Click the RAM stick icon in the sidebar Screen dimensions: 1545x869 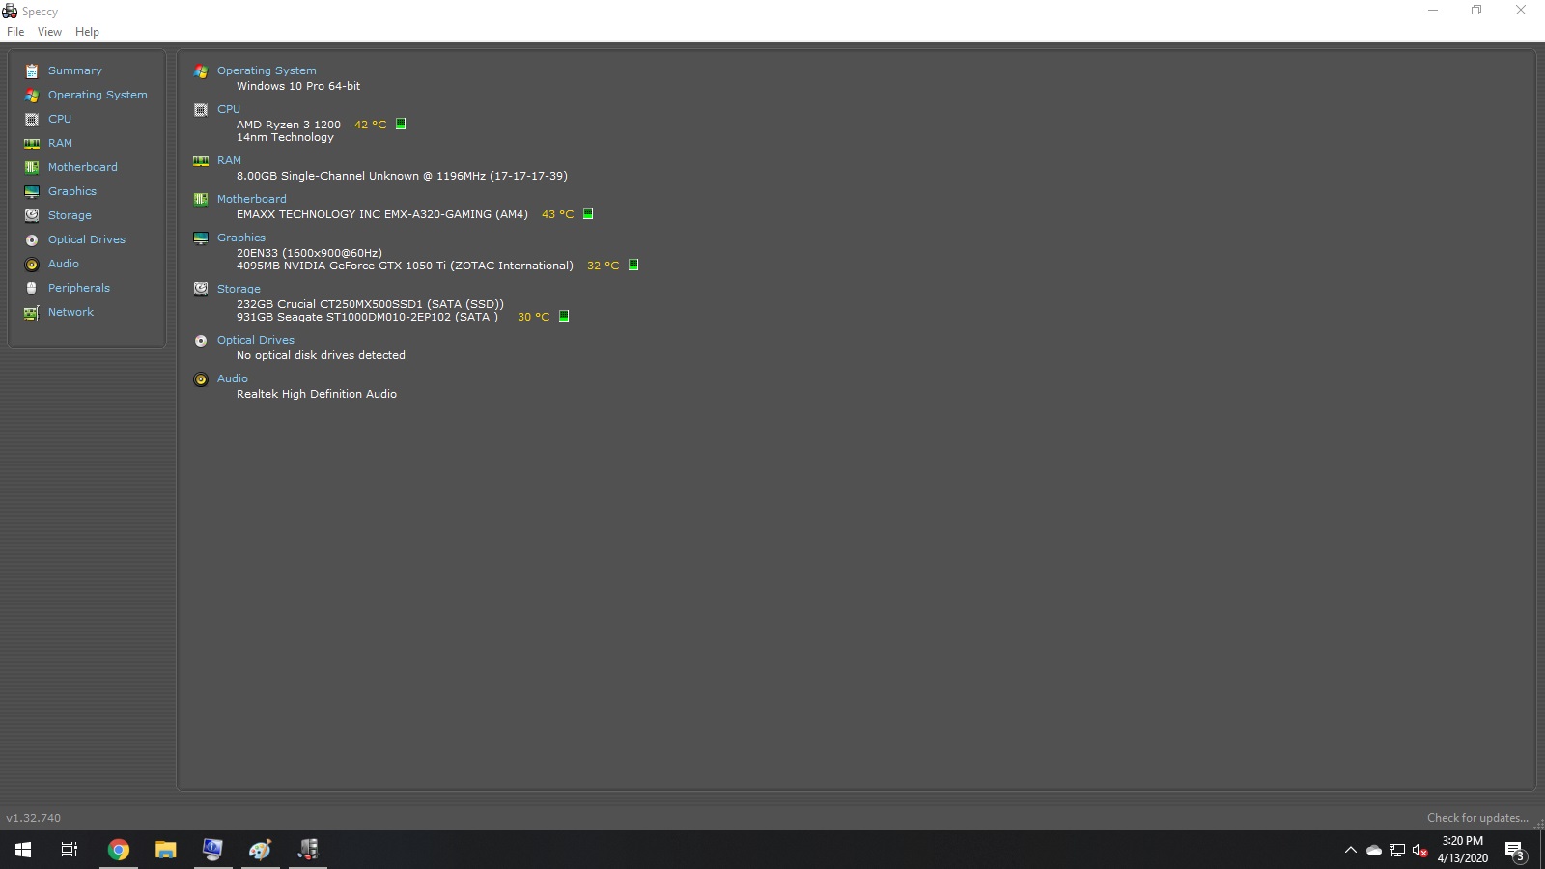click(32, 143)
